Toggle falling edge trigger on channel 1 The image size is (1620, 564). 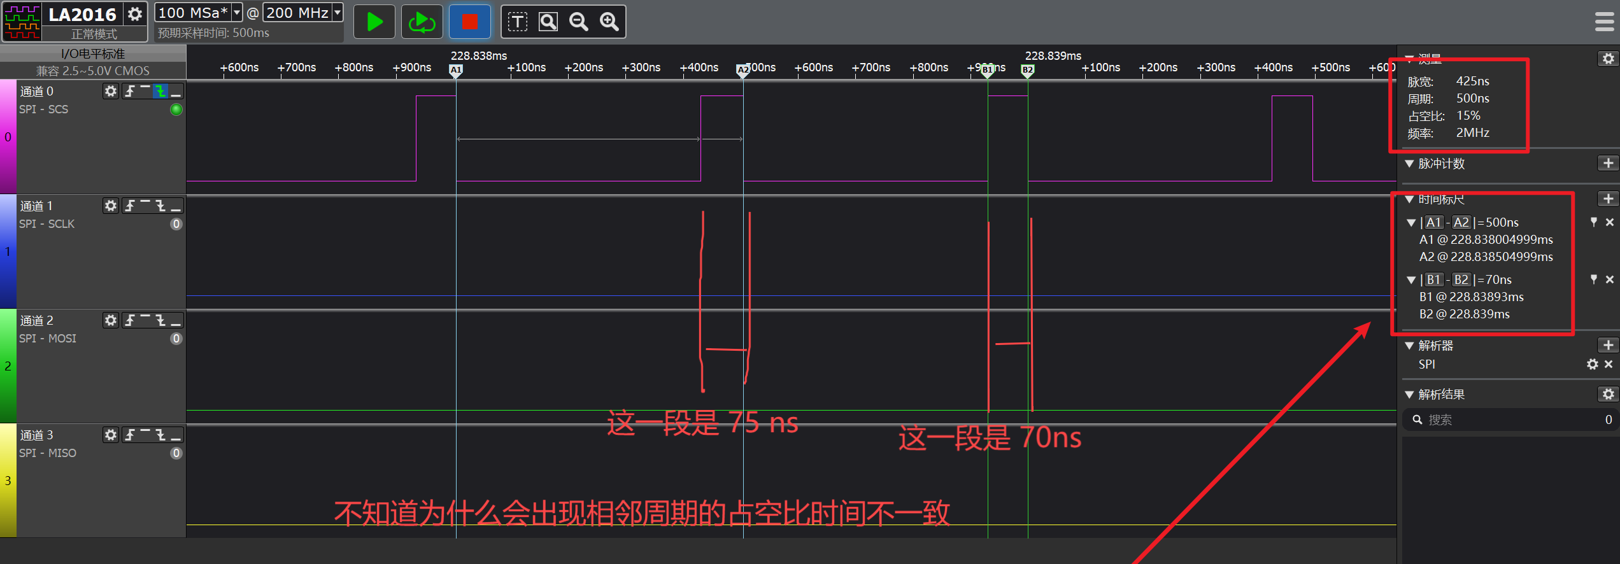[160, 206]
